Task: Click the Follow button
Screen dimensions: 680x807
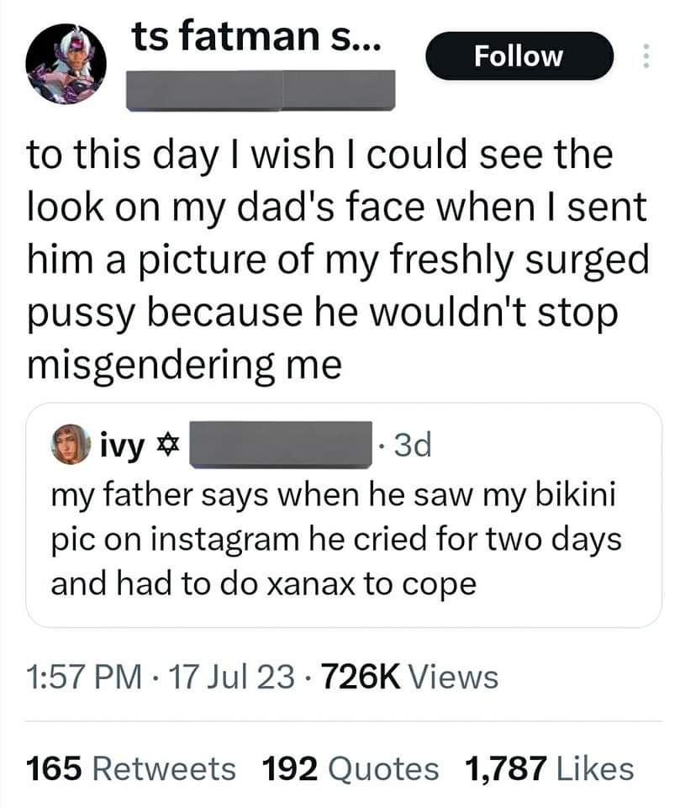Action: point(519,55)
